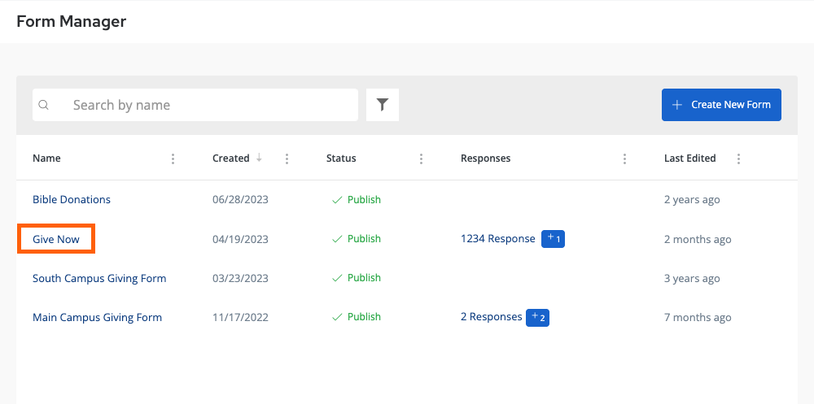Screen dimensions: 814x404
Task: Open the Give Now form
Action: (56, 239)
